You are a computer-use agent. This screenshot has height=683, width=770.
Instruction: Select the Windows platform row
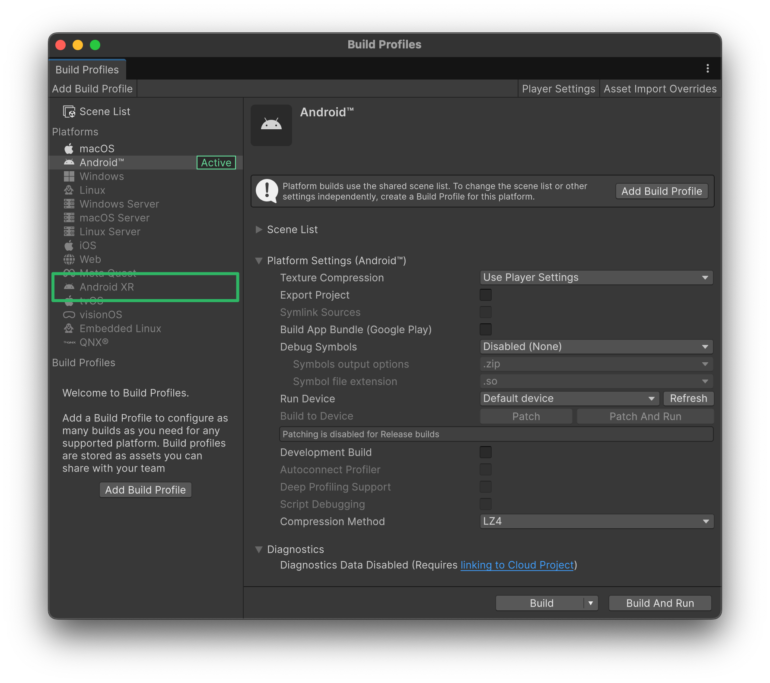pyautogui.click(x=146, y=176)
